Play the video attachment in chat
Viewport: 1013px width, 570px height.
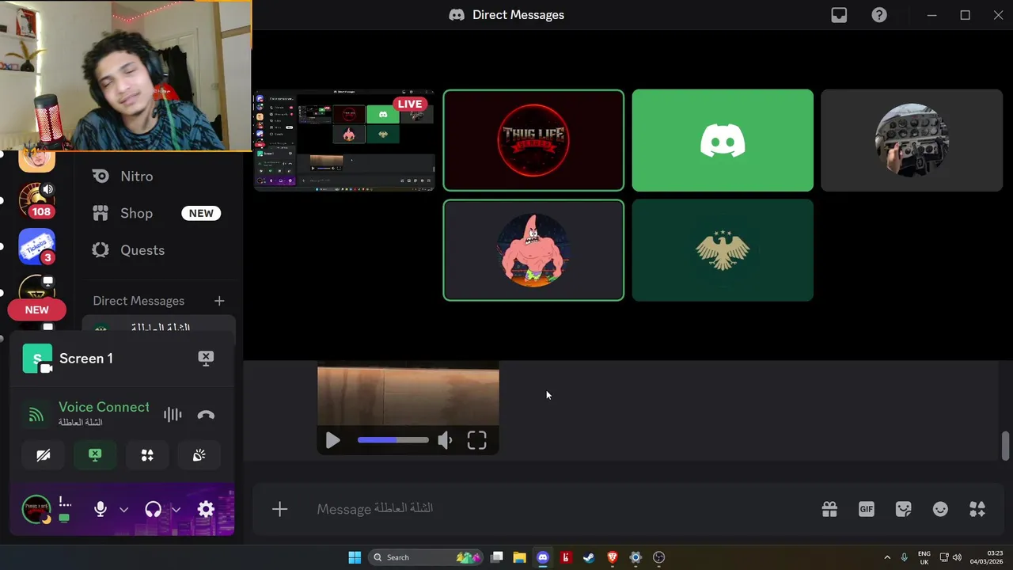332,440
